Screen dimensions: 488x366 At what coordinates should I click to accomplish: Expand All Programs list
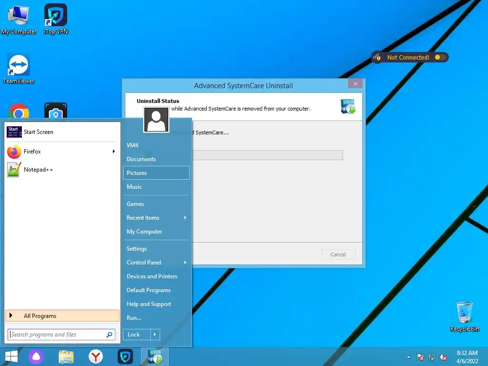tap(62, 315)
